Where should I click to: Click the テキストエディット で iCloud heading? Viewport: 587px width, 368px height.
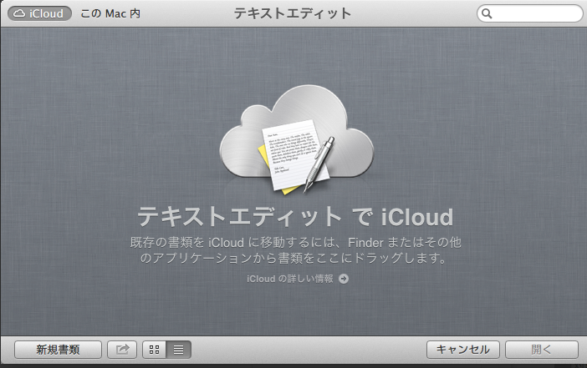295,217
